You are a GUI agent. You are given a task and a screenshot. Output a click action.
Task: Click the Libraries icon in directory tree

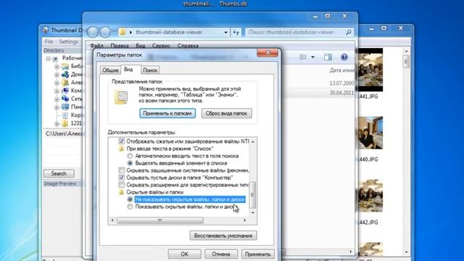(65, 66)
